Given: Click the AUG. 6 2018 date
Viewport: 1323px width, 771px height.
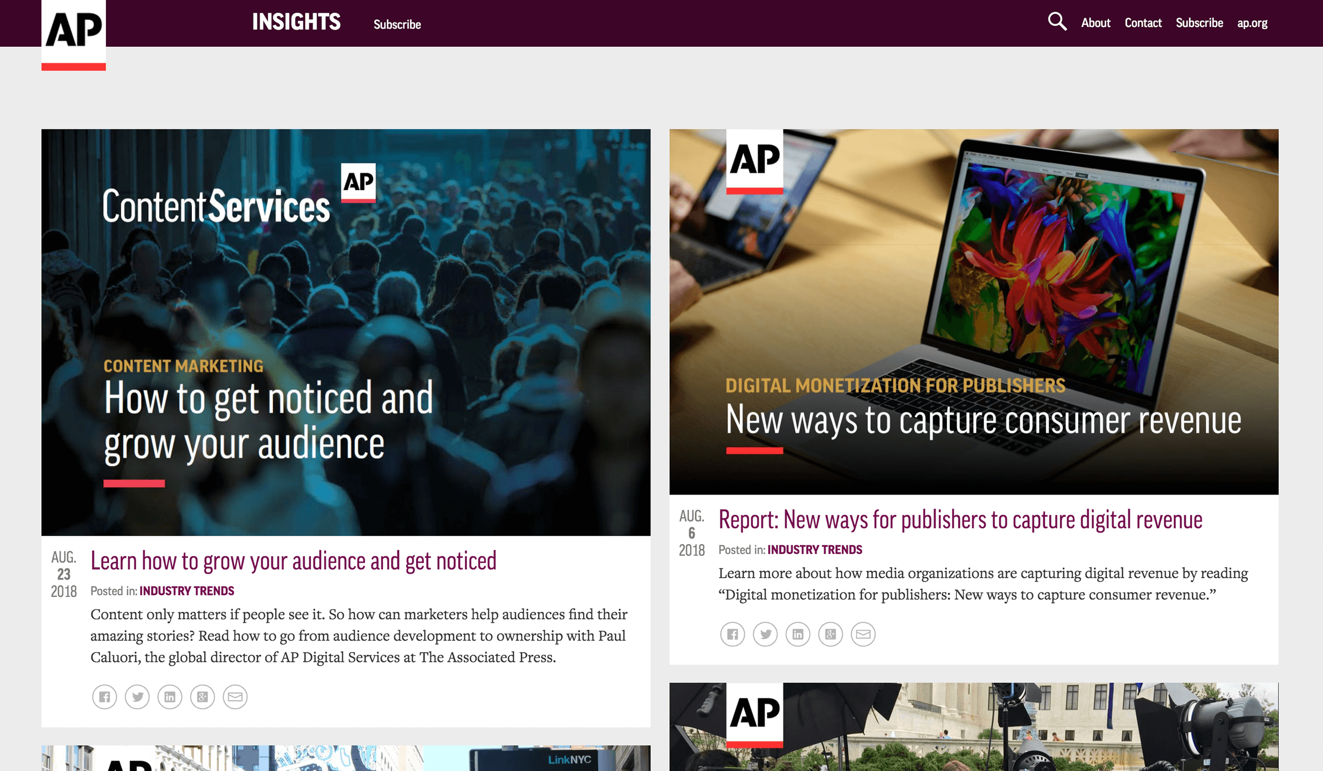Looking at the screenshot, I should [x=692, y=533].
